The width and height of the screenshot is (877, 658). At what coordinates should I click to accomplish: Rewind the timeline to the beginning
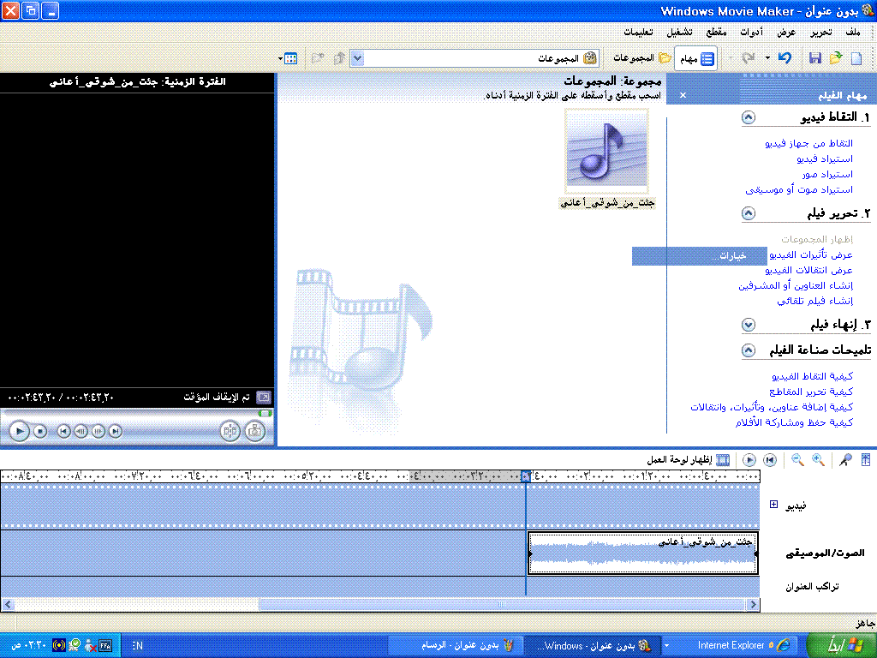pyautogui.click(x=770, y=460)
